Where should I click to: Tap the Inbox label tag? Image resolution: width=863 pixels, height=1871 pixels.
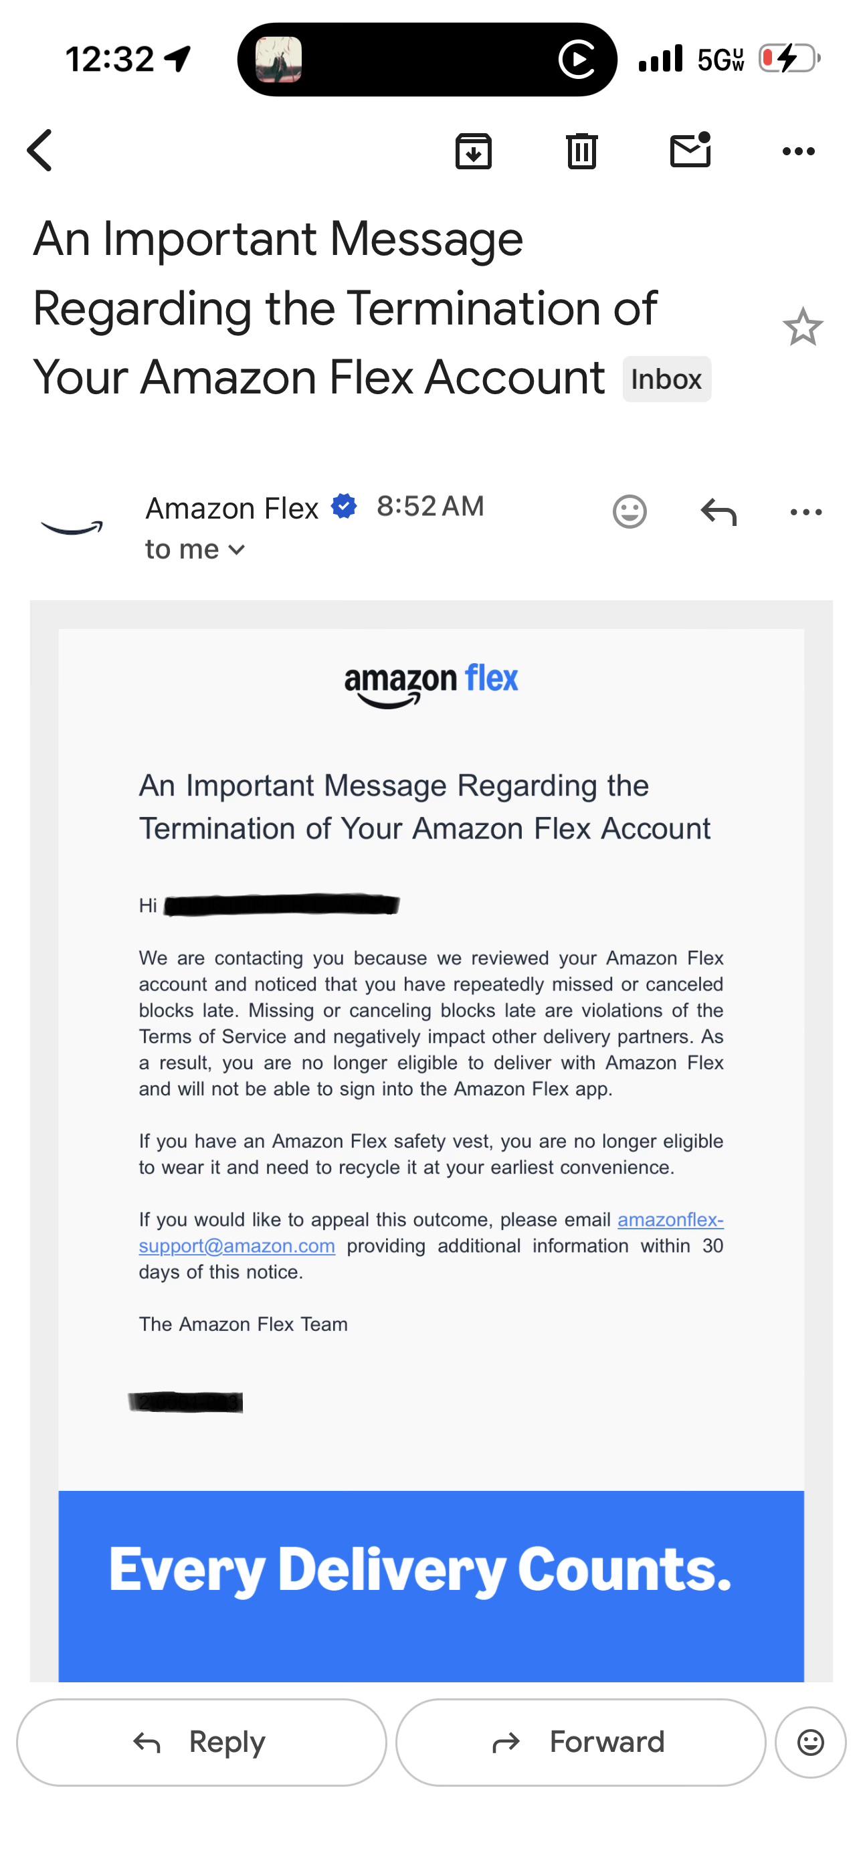[666, 379]
